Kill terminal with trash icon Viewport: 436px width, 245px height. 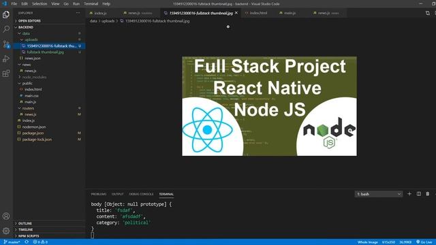428,193
